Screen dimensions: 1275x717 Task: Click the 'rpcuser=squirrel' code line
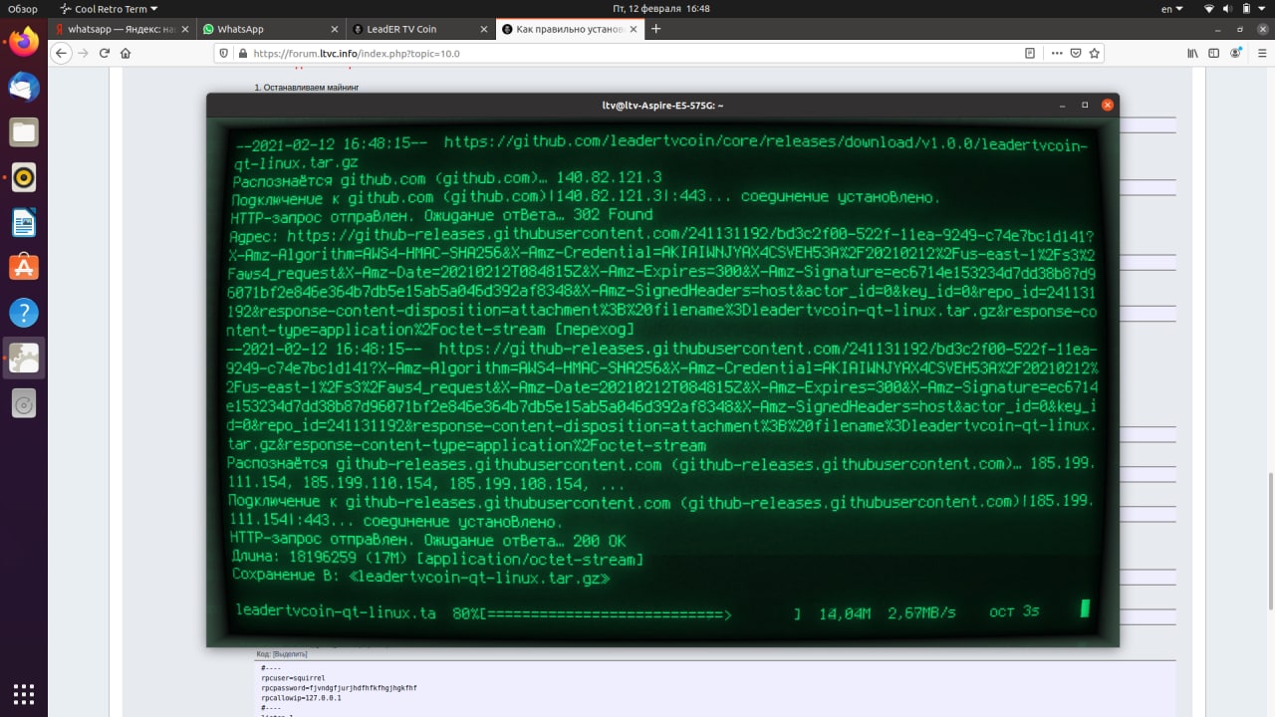tap(293, 678)
